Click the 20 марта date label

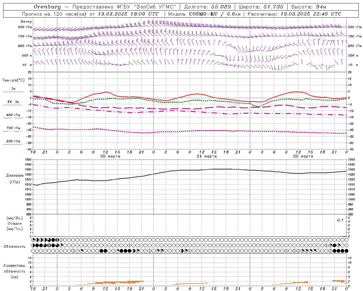point(110,156)
